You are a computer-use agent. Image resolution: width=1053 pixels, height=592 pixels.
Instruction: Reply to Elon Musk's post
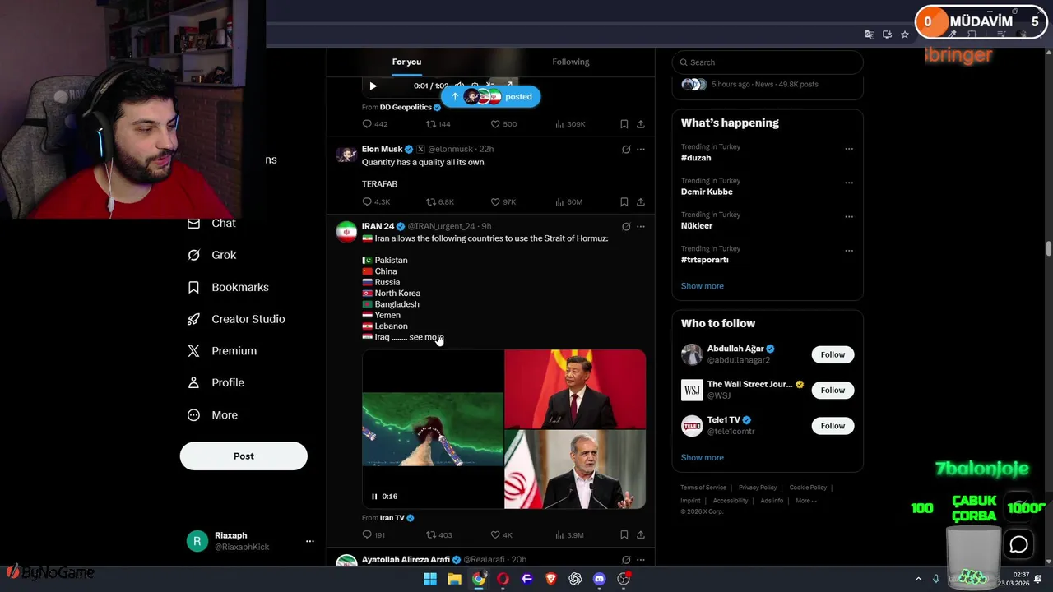[376, 202]
